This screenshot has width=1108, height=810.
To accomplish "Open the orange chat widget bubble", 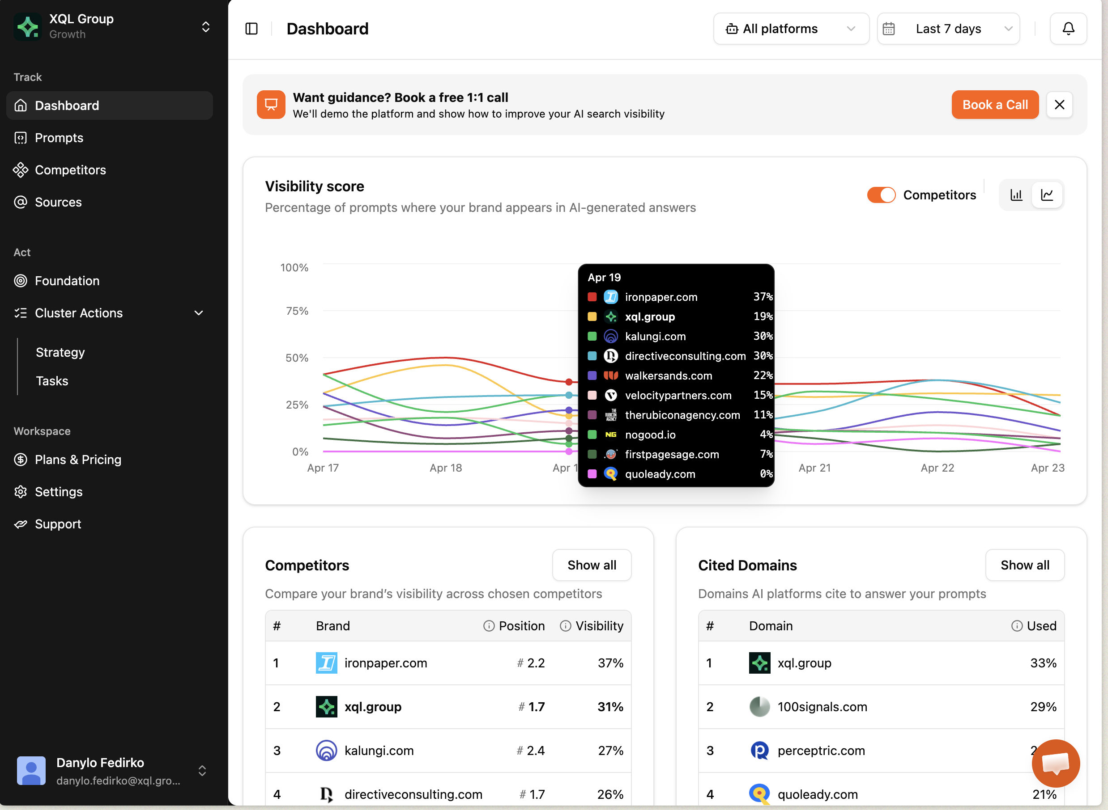I will [x=1055, y=763].
